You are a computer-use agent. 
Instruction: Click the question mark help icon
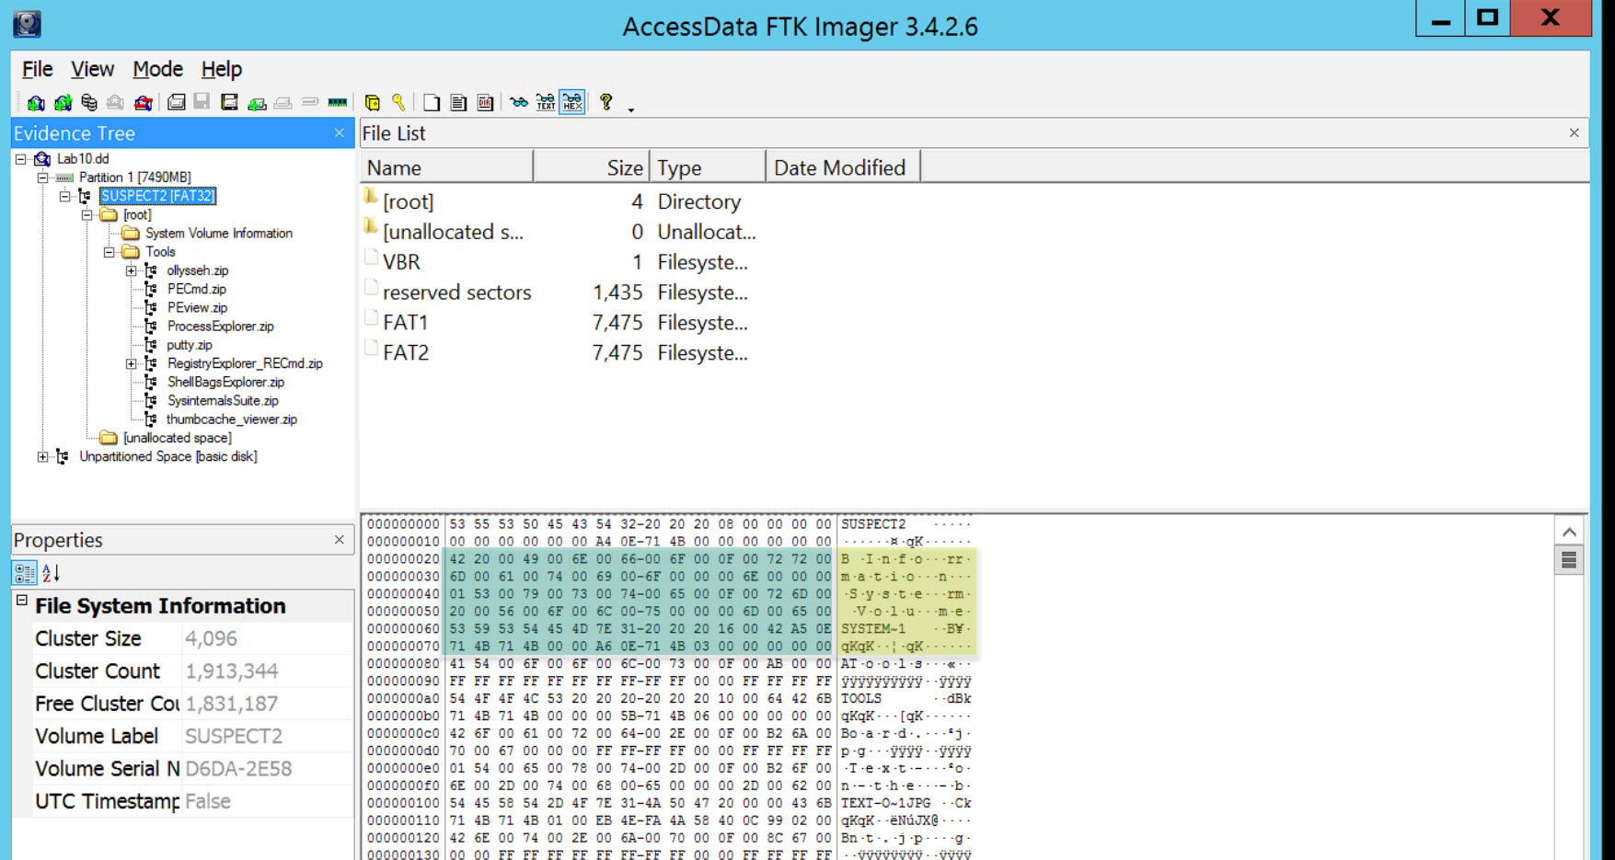[x=606, y=102]
